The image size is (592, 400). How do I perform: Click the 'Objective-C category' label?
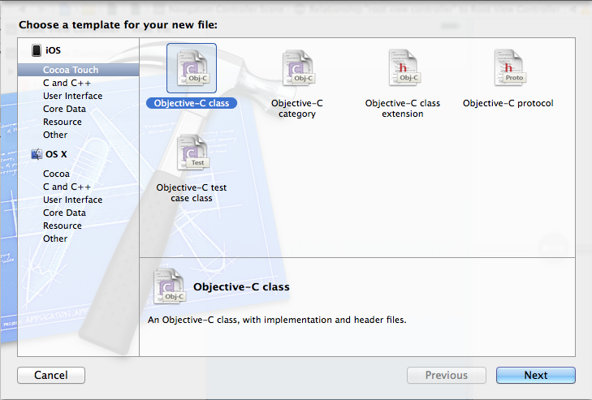297,108
